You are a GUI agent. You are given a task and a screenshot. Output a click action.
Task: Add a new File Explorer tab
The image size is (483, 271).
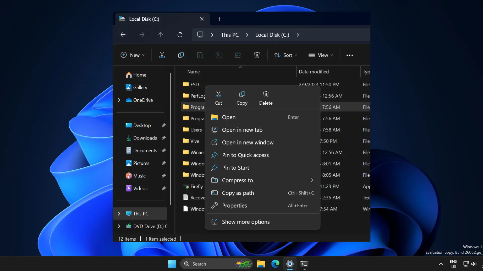click(x=219, y=19)
